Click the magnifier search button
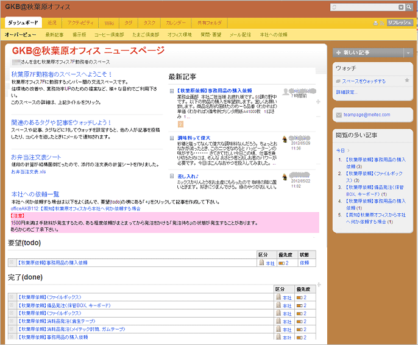The image size is (418, 345). 409,7
